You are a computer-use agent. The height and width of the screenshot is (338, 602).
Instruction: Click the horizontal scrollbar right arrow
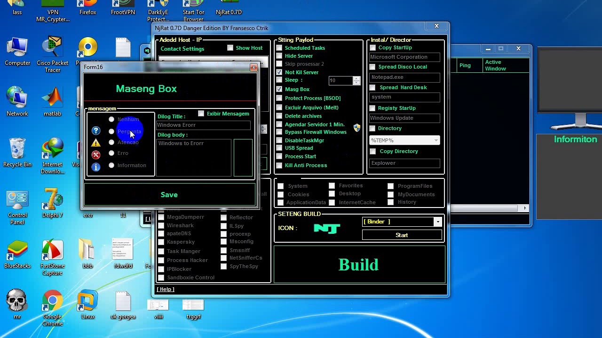click(525, 208)
